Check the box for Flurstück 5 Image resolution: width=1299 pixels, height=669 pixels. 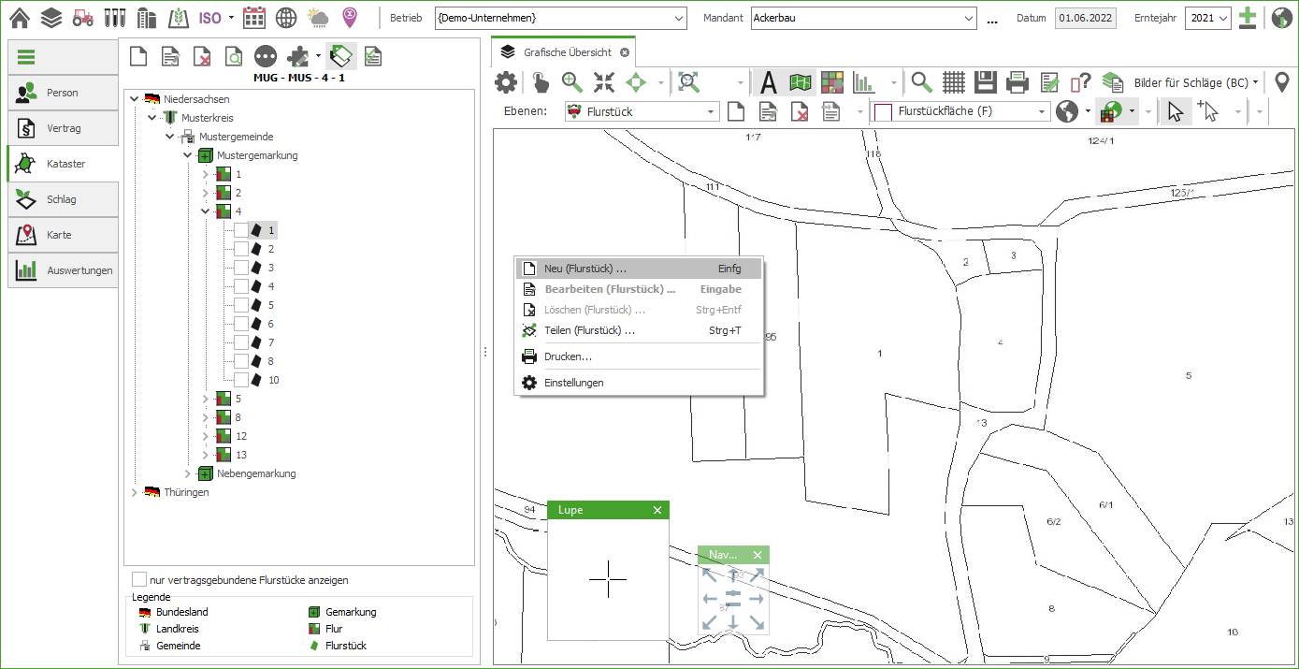(241, 305)
